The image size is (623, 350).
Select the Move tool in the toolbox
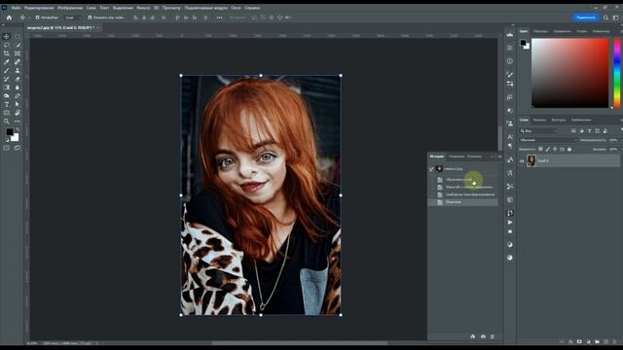click(x=7, y=37)
